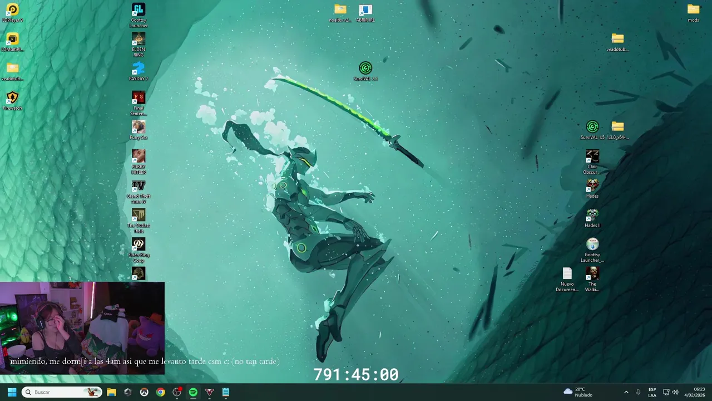Select the SurviVAL 1.5 desktop icon

(592, 130)
